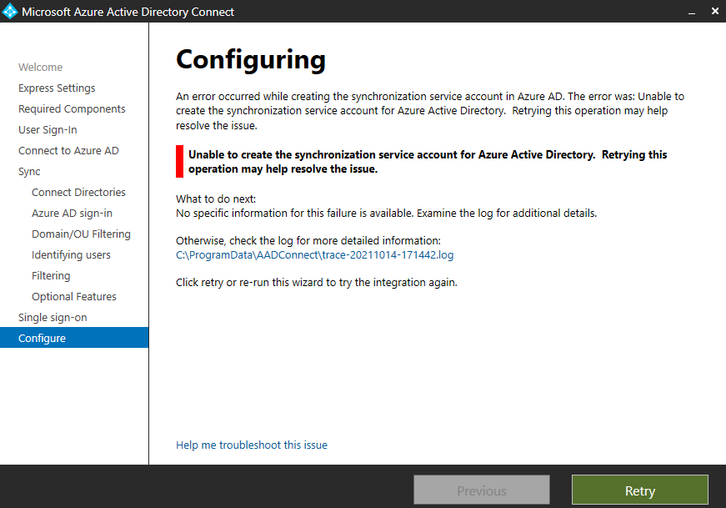Close the Azure AD Connect window
The image size is (726, 508).
(x=715, y=11)
